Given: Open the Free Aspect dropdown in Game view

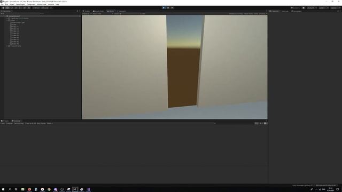Looking at the screenshot, I should click(103, 14).
